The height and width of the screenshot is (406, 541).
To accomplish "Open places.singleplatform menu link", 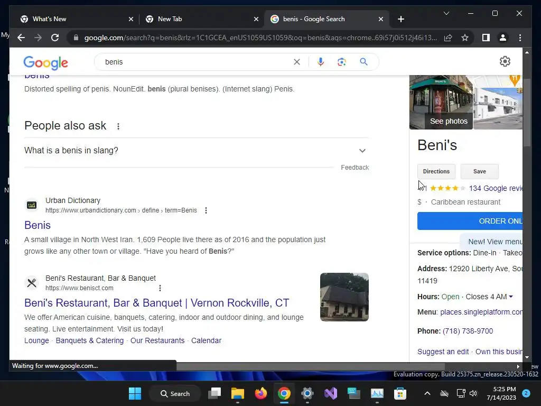I will coord(481,312).
